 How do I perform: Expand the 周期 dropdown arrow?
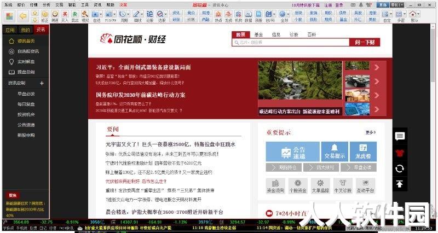tap(128, 14)
